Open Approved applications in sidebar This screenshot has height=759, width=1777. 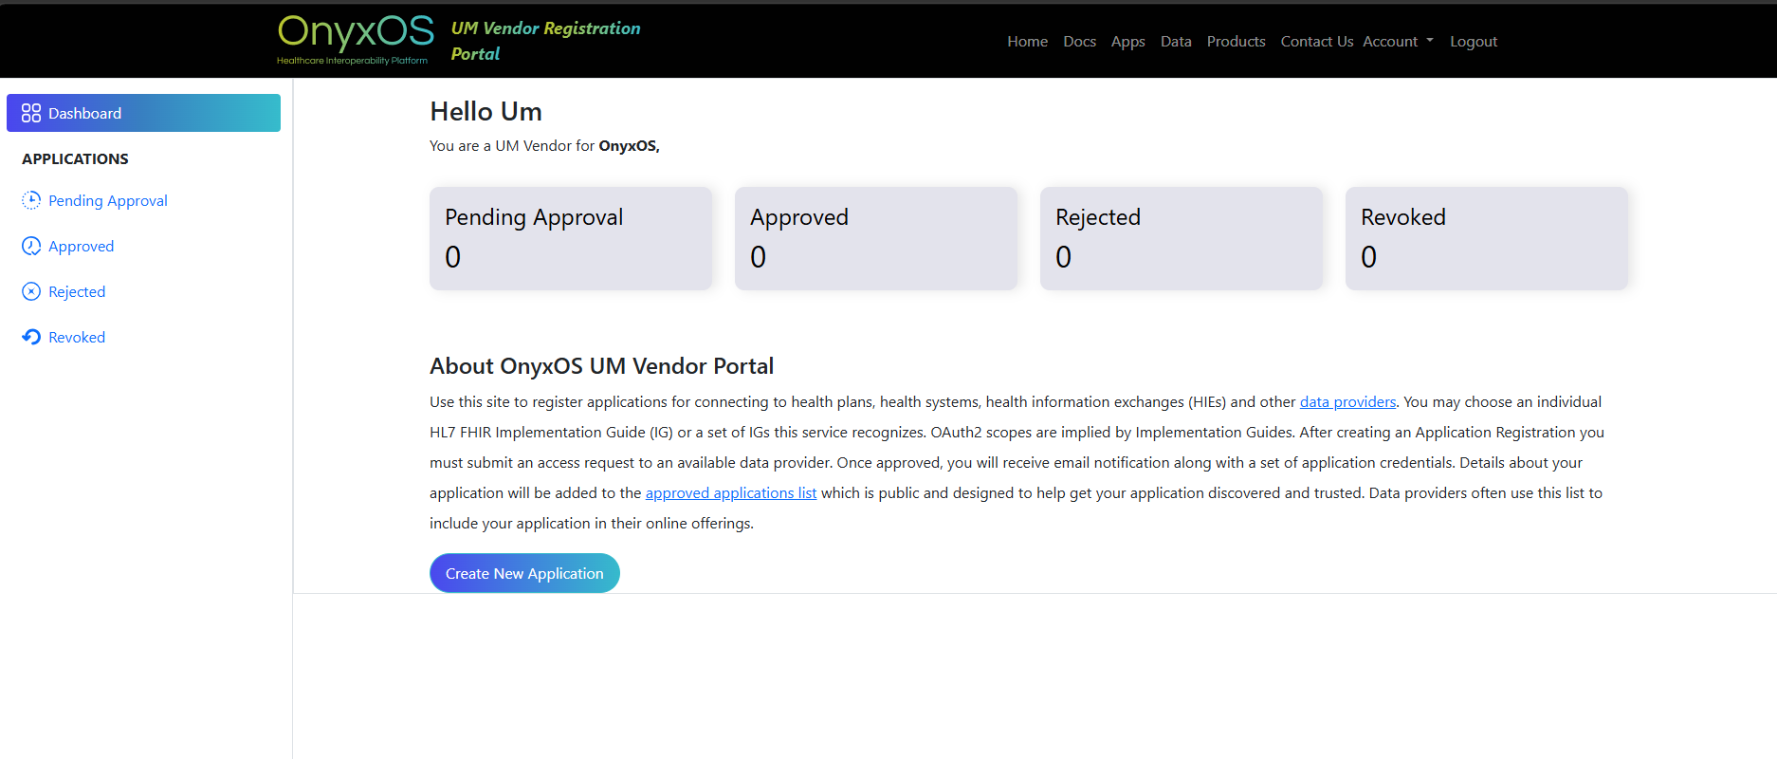pyautogui.click(x=81, y=246)
